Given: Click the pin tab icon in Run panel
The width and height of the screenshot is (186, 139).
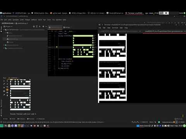Looking at the screenshot, I should 4,95.
